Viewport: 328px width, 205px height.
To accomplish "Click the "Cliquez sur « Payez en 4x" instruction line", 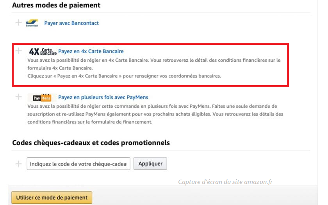I will pos(124,76).
